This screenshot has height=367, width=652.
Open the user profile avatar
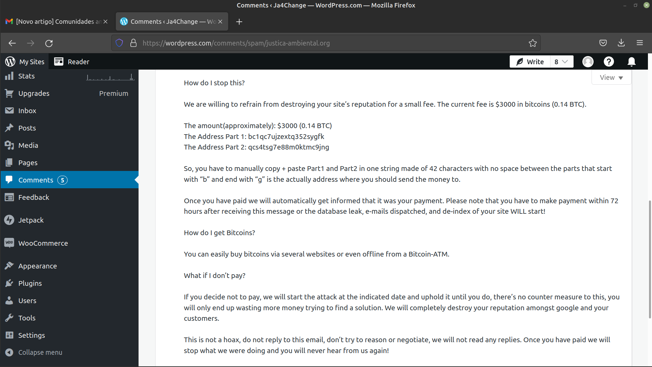pyautogui.click(x=588, y=62)
